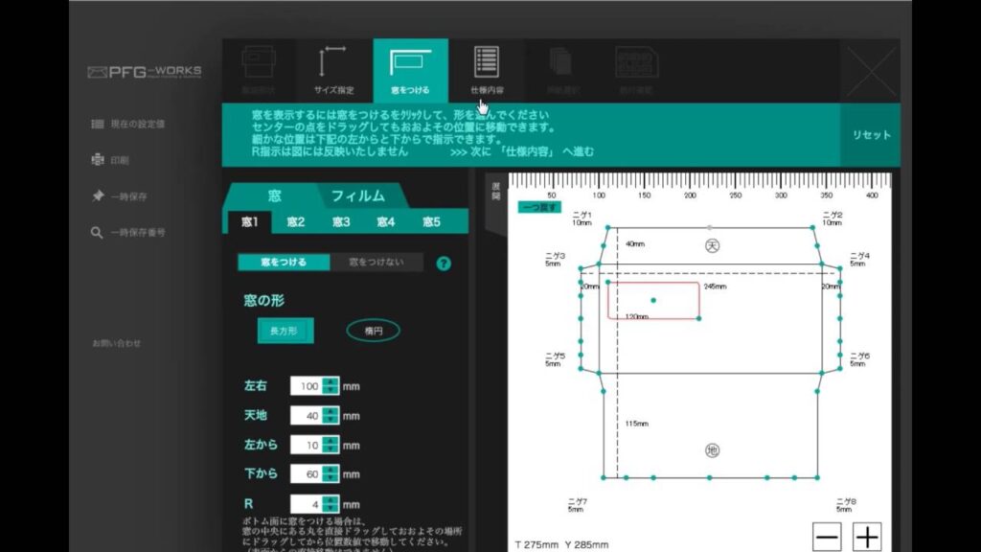Screen dimensions: 981x552
Task: Select the 窓2 sub-tab
Action: coord(295,222)
